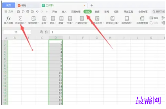
Task: Switch to the 会员专享 ribbon tab
Action: (x=143, y=11)
